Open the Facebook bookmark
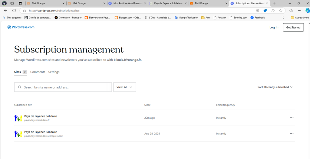This screenshot has width=310, height=159. coord(258,18)
